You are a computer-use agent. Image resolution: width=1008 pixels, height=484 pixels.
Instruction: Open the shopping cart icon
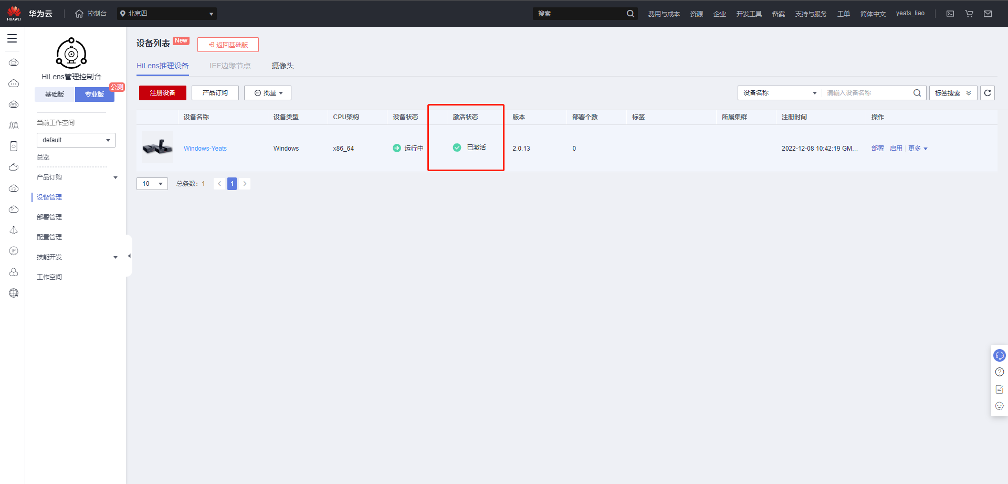[x=969, y=14]
